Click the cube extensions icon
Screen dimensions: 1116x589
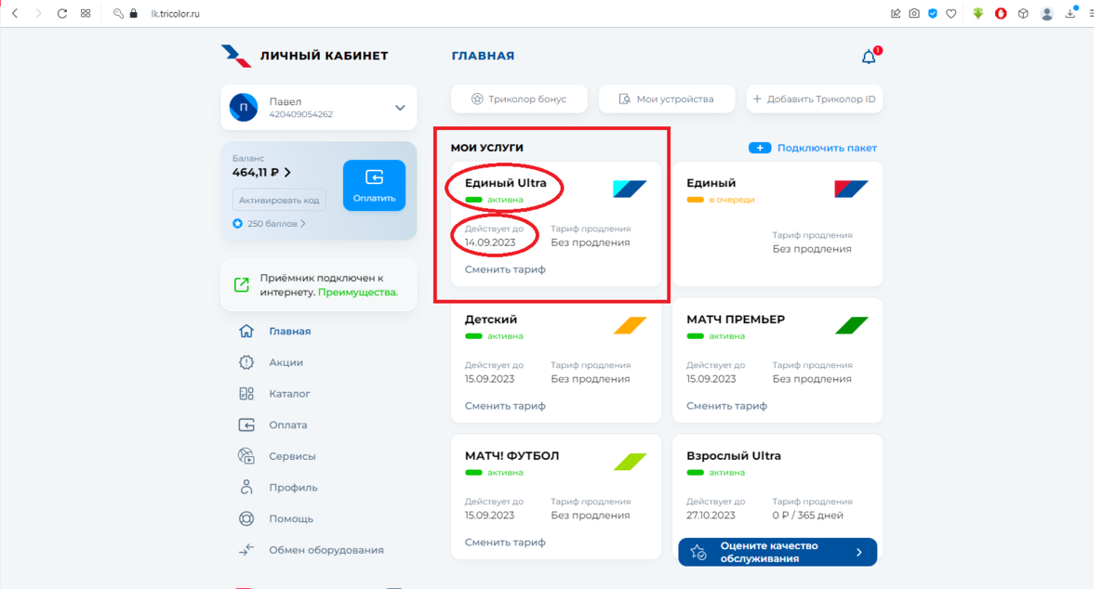(1023, 14)
